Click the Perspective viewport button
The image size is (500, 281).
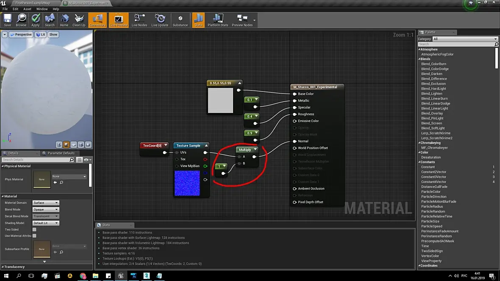point(21,34)
